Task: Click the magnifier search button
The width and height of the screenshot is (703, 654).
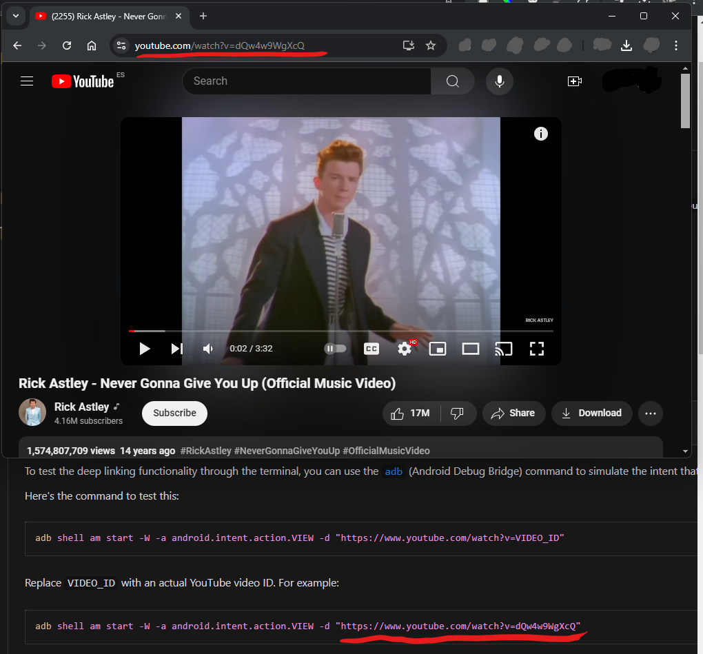Action: coord(453,81)
